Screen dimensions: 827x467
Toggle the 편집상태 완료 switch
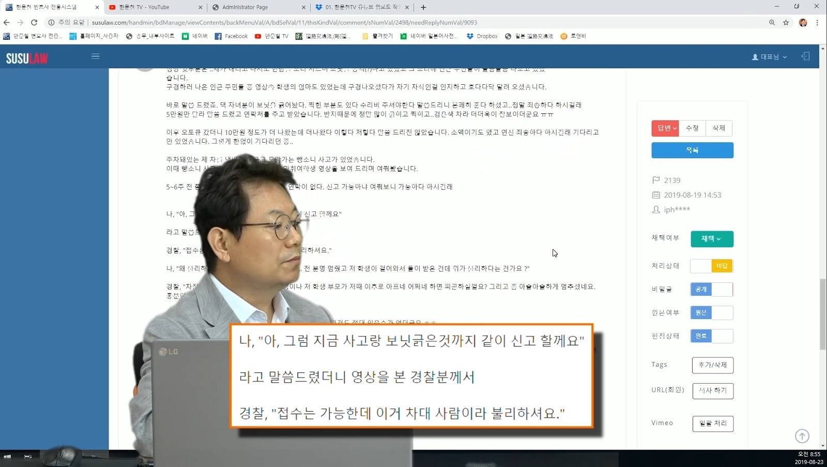click(712, 336)
